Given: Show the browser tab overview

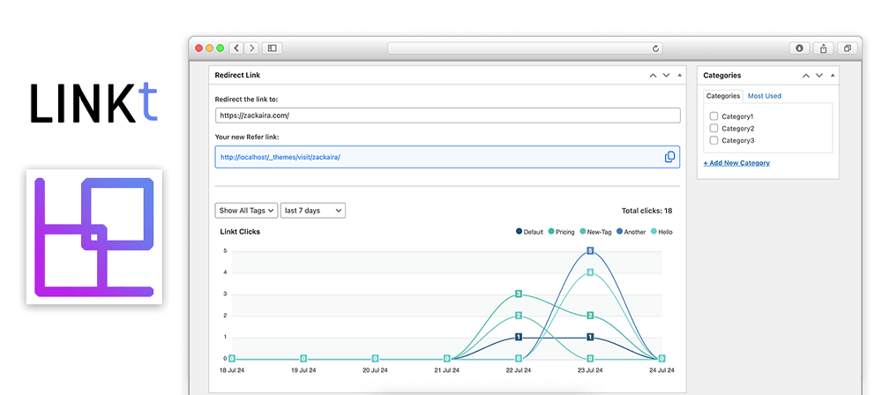Looking at the screenshot, I should tap(847, 48).
